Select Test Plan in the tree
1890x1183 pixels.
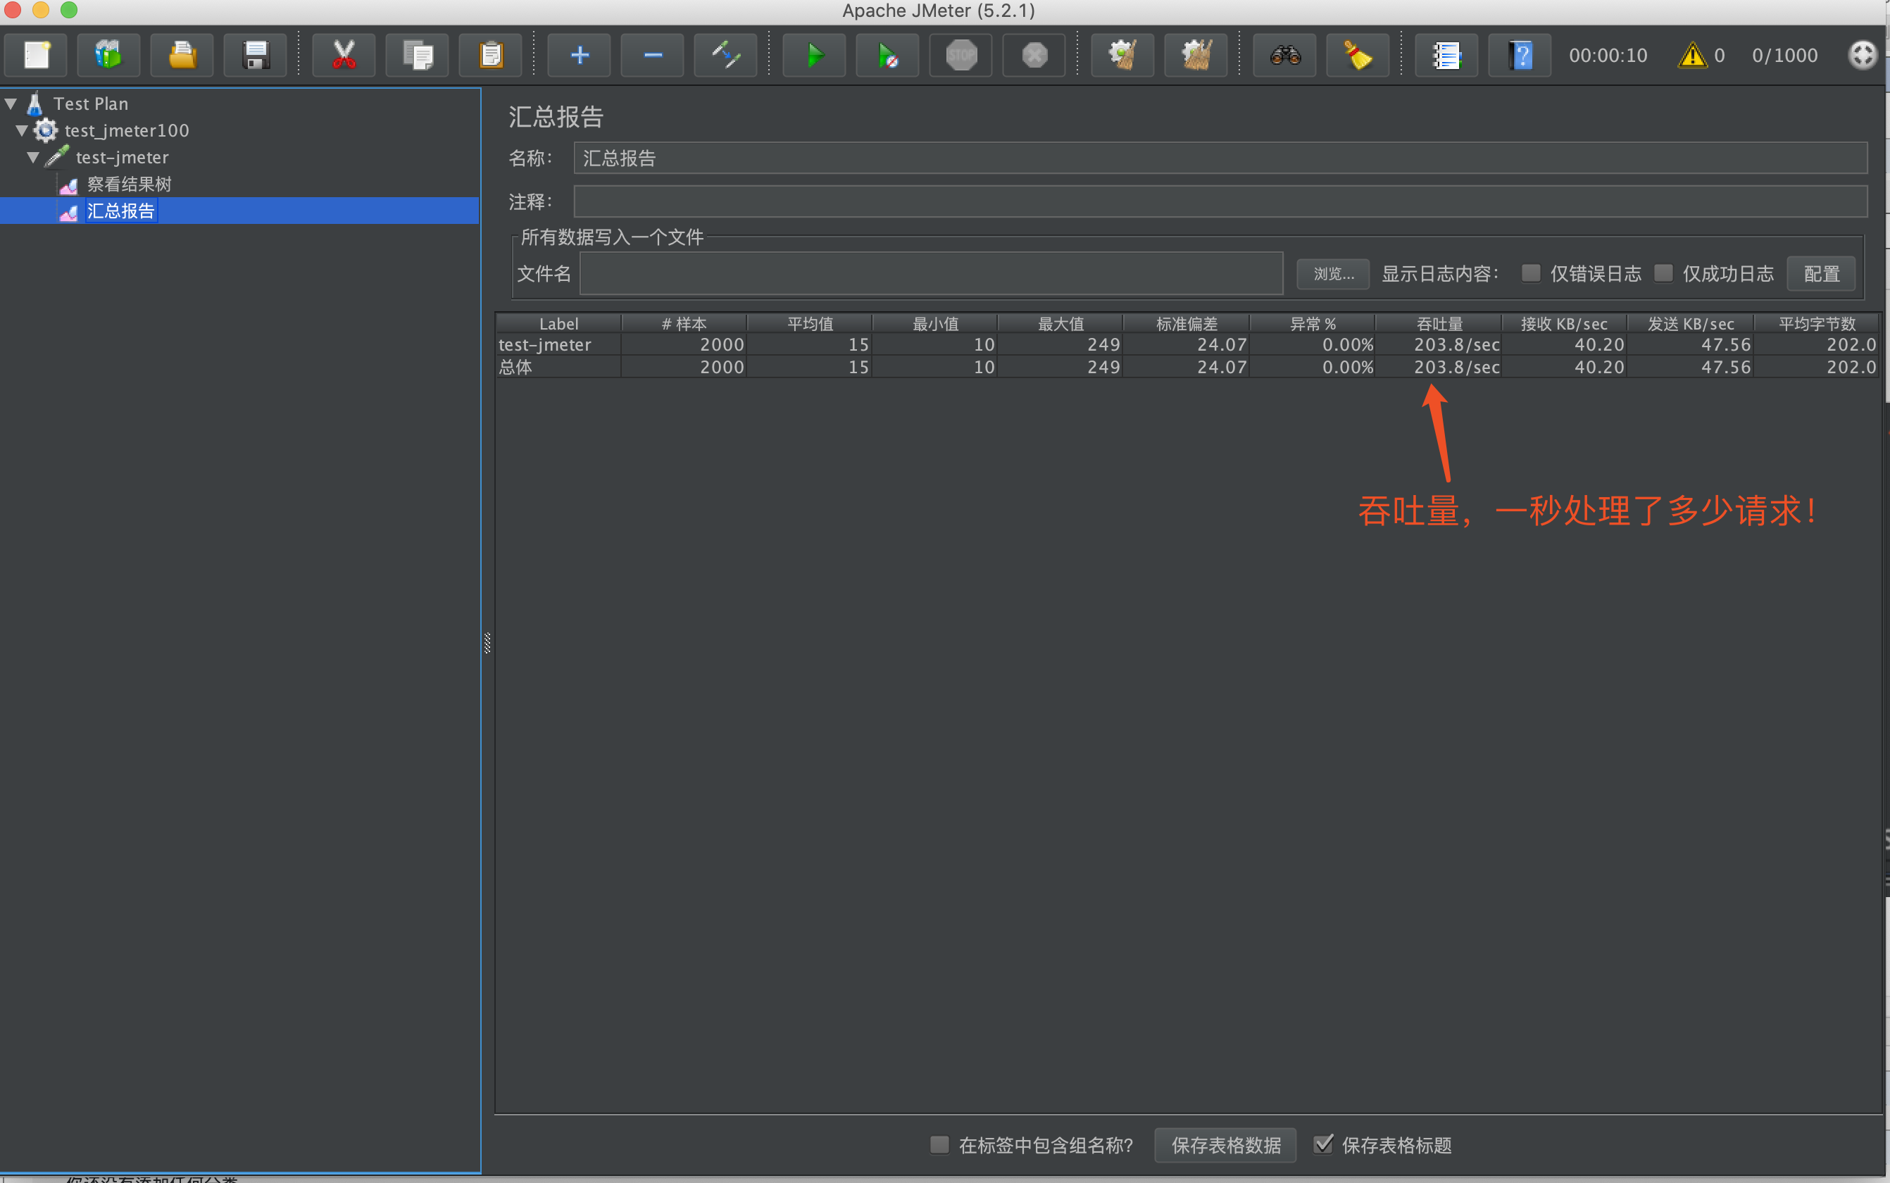click(91, 104)
